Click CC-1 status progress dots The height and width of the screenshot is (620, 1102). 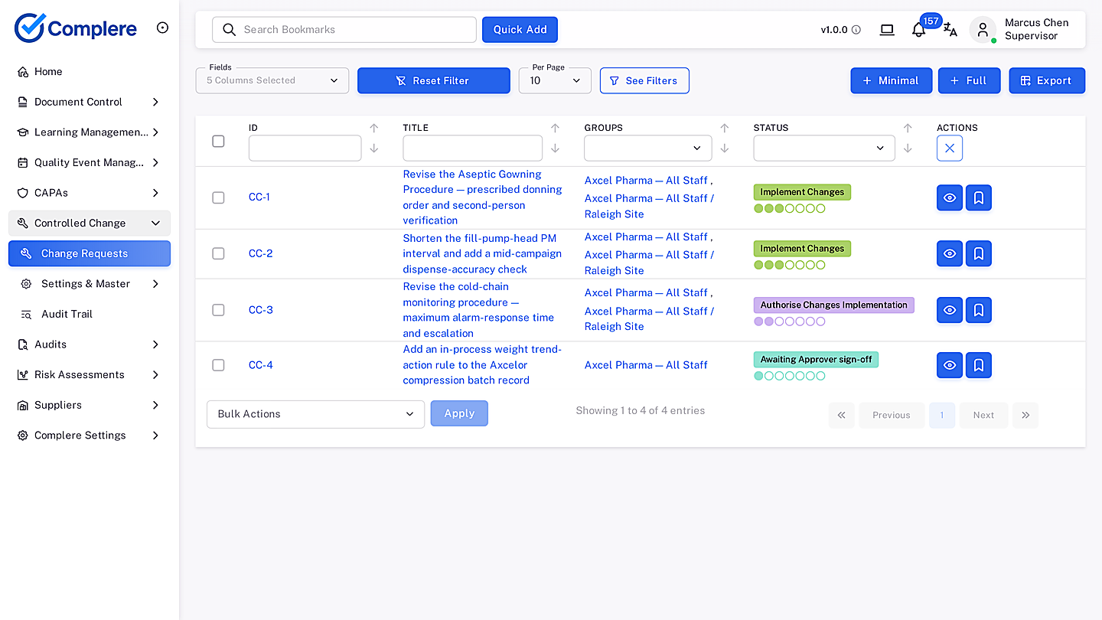[790, 208]
